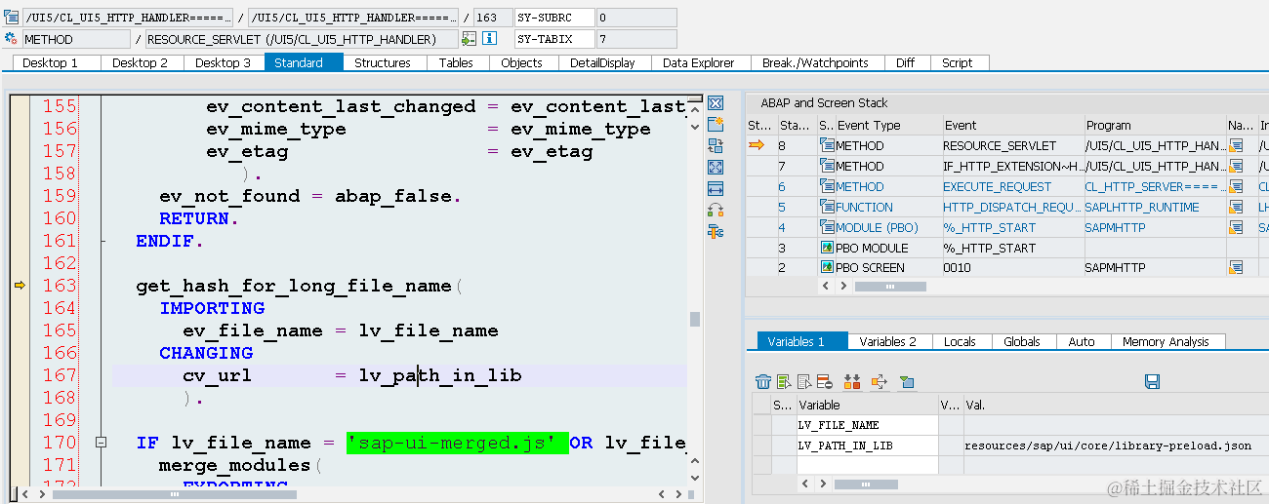Click the green filter-style icon in Variables toolbar

(907, 381)
